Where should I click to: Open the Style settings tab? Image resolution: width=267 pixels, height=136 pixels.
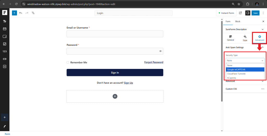245,38
